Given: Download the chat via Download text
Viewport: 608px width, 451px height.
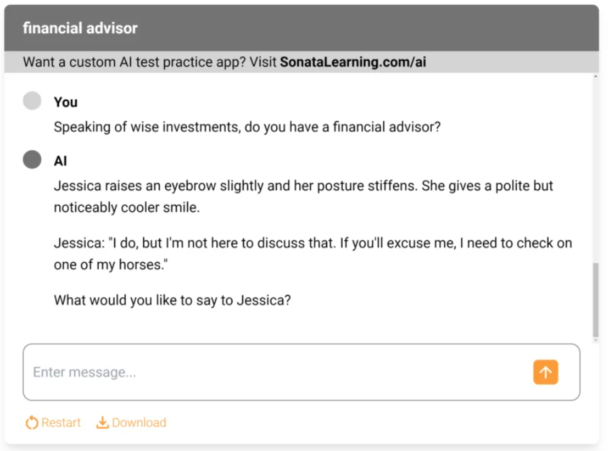Looking at the screenshot, I should point(139,422).
